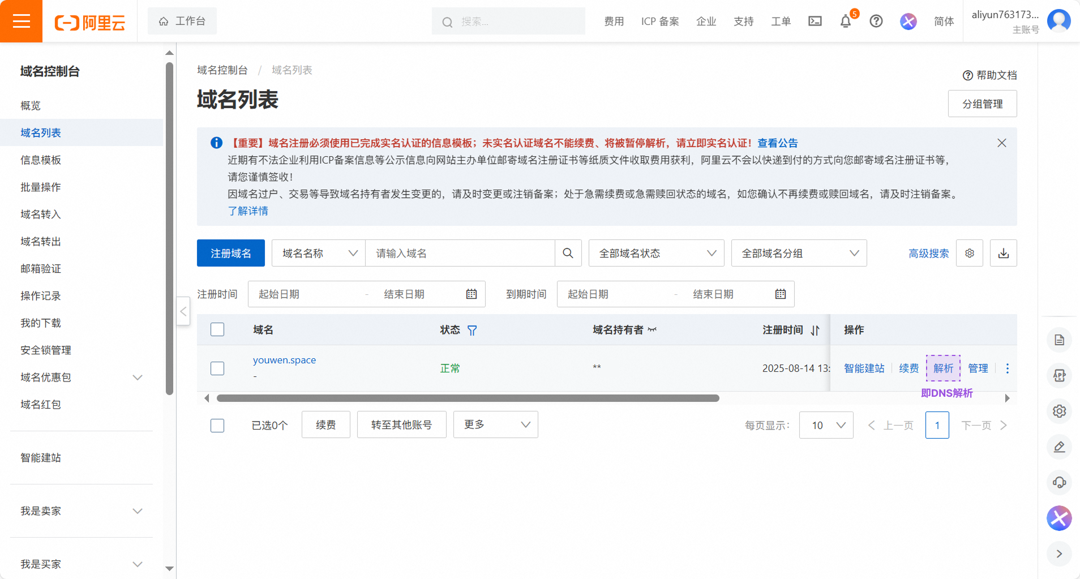Change items per page dropdown
The height and width of the screenshot is (579, 1080).
826,425
